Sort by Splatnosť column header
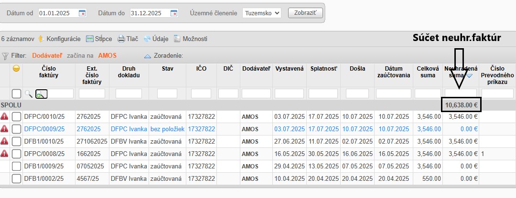 (x=324, y=69)
